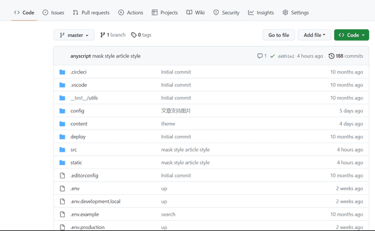375x231 pixels.
Task: Open mask style commit message in static row
Action: (x=186, y=162)
